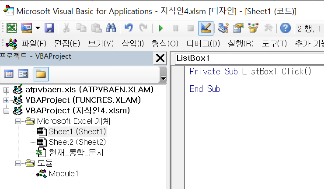
Task: Undo the last action with the arrow
Action: point(129,28)
